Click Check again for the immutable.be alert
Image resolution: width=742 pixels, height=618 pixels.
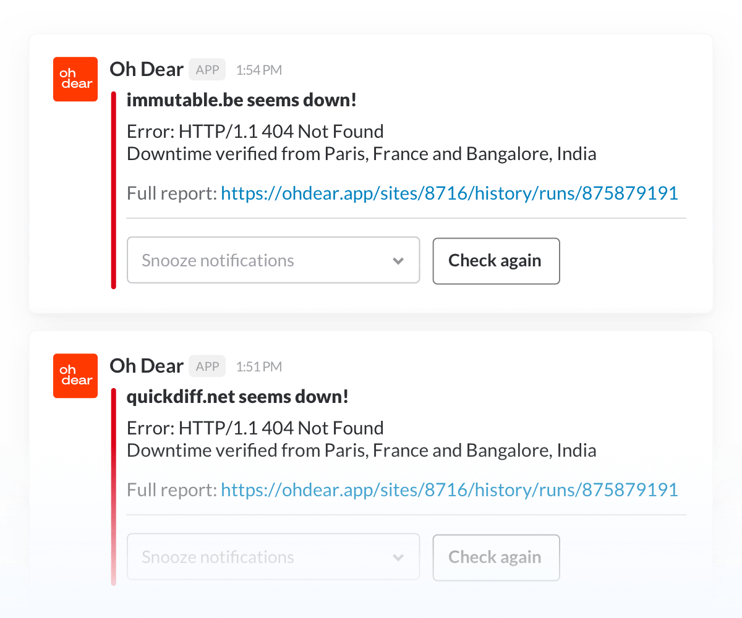(x=496, y=261)
